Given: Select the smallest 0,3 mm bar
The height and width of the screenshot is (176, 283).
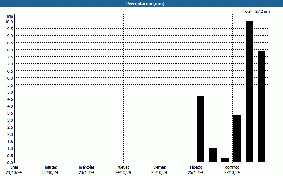Looking at the screenshot, I should [225, 160].
